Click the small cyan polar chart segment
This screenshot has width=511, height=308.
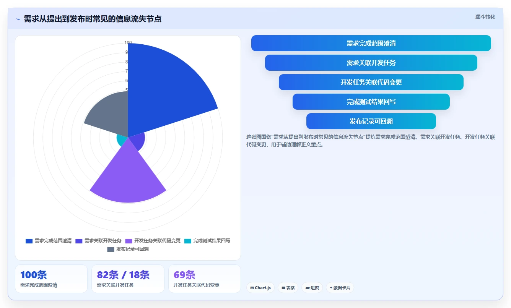tap(122, 141)
